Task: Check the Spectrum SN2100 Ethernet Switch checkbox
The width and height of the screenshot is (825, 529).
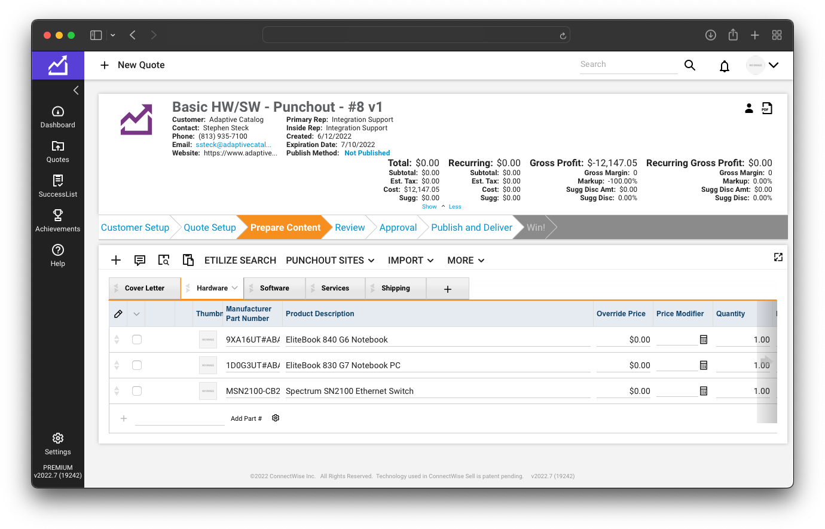Action: (x=137, y=391)
